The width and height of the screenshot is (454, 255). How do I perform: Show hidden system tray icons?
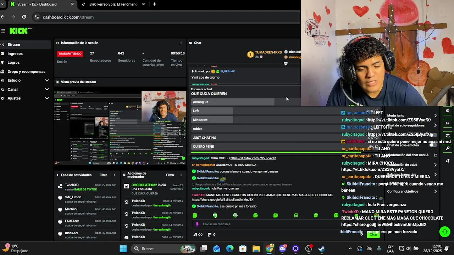tap(350, 249)
